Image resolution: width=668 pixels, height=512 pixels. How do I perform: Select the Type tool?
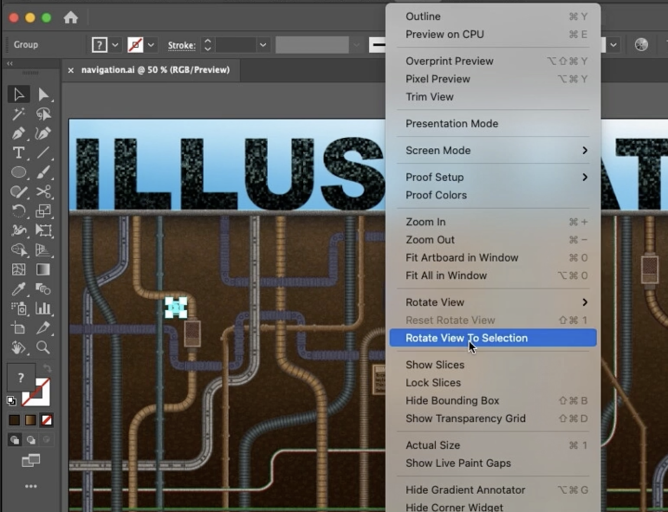click(19, 153)
